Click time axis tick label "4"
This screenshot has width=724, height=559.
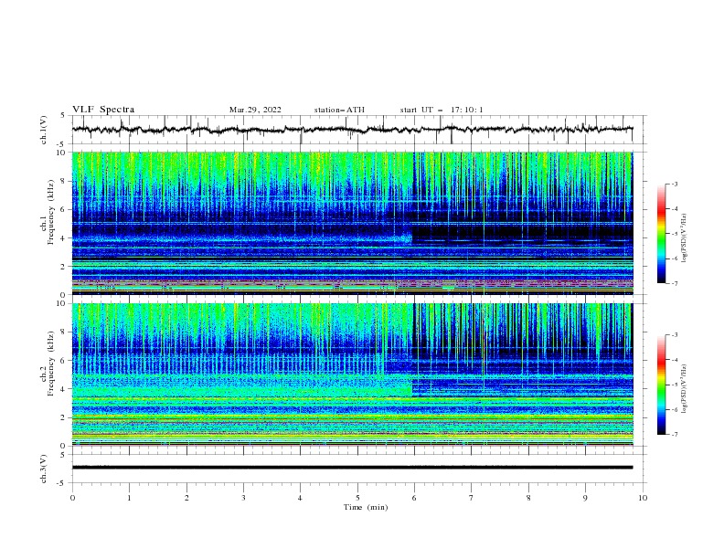pos(300,498)
